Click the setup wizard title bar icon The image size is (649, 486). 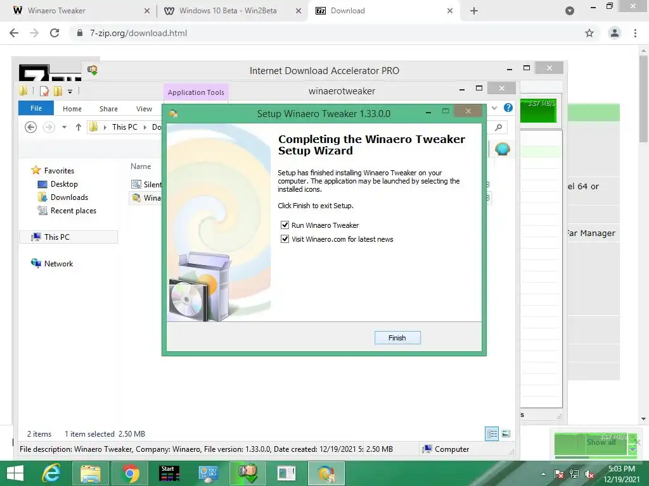pos(174,113)
